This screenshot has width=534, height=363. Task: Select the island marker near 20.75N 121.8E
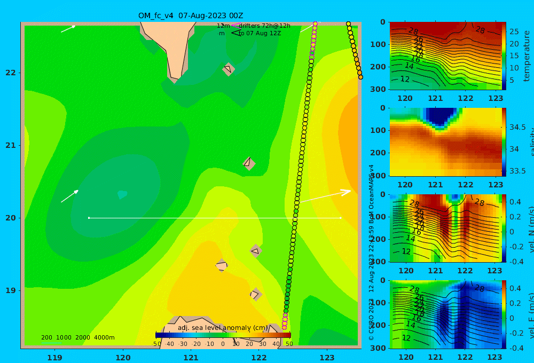[249, 163]
